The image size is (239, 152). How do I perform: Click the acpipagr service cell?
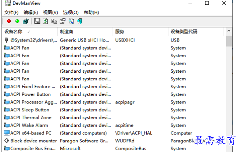coord(125,102)
